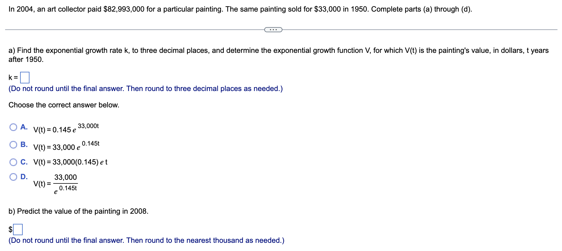Select answer option A radio button
Image resolution: width=562 pixels, height=251 pixels.
tap(13, 127)
